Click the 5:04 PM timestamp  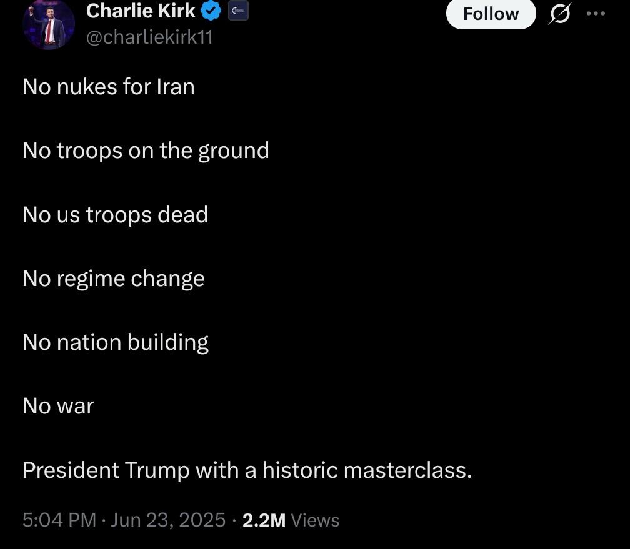[x=59, y=520]
